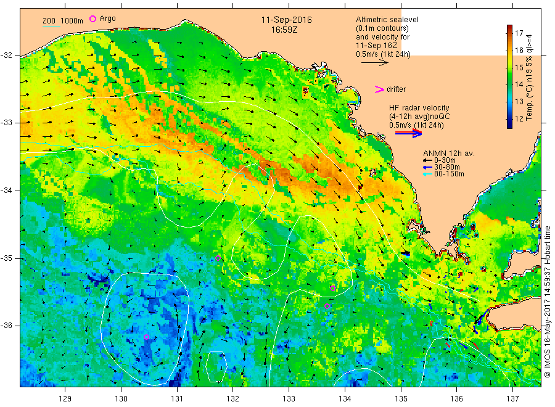Click the colorbar tick label 13

(x=519, y=102)
